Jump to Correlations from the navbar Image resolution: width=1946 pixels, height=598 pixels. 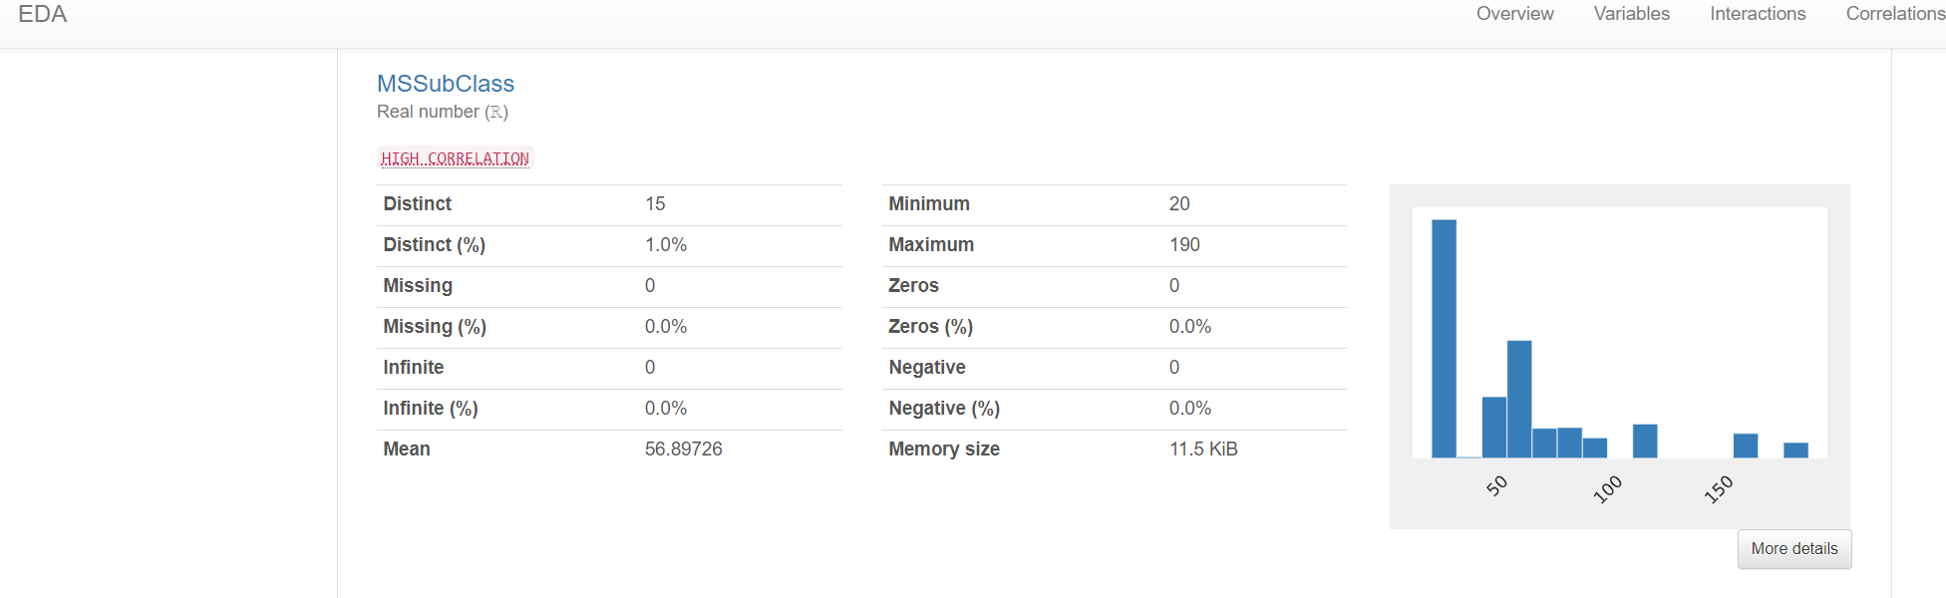pos(1894,14)
